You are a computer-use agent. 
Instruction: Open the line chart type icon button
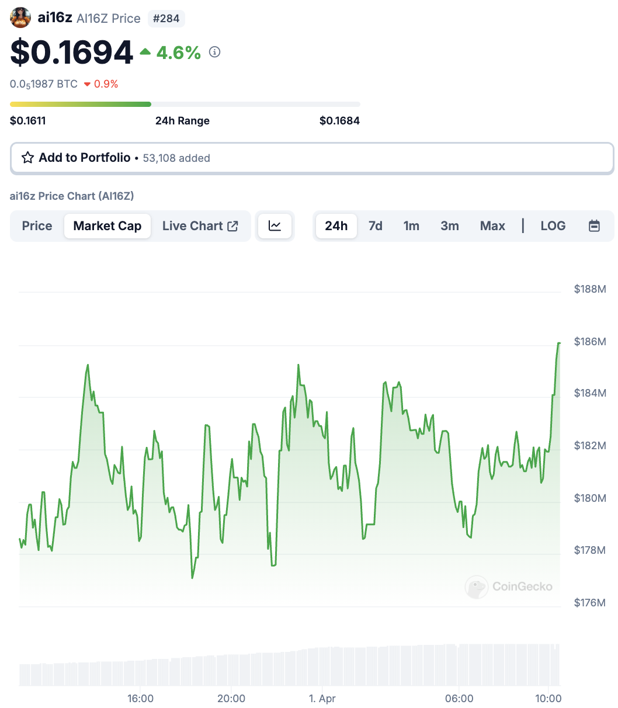pyautogui.click(x=275, y=226)
